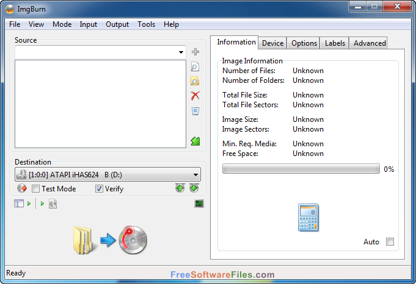Open the Input menu
The image size is (416, 284).
89,24
